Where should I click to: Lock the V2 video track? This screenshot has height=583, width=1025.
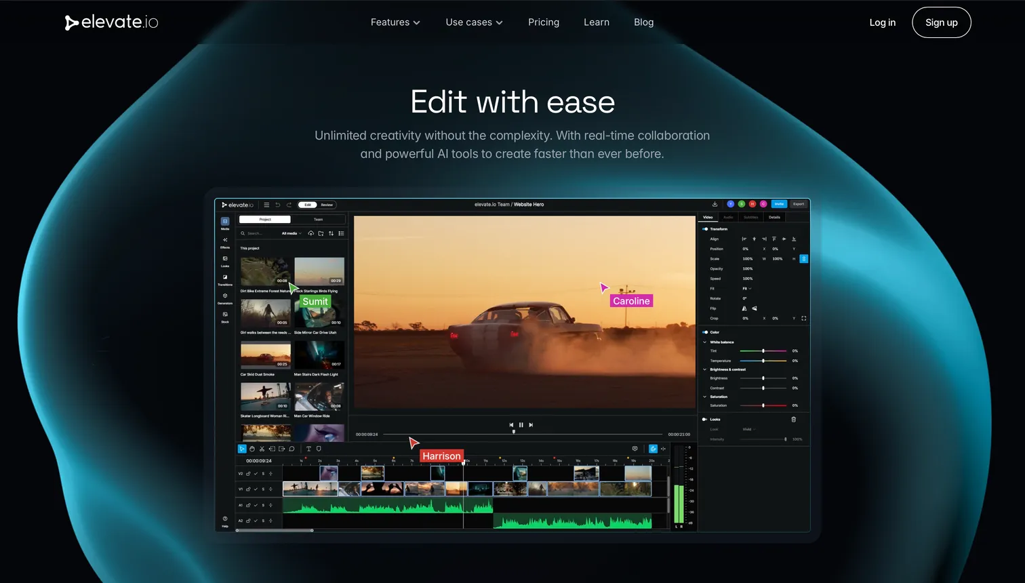click(x=247, y=473)
